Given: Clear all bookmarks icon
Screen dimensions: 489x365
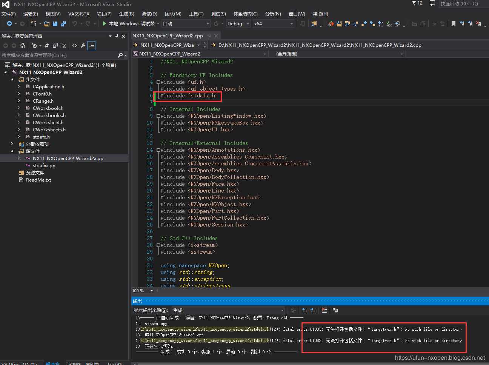Looking at the screenshot, I should pos(478,23).
